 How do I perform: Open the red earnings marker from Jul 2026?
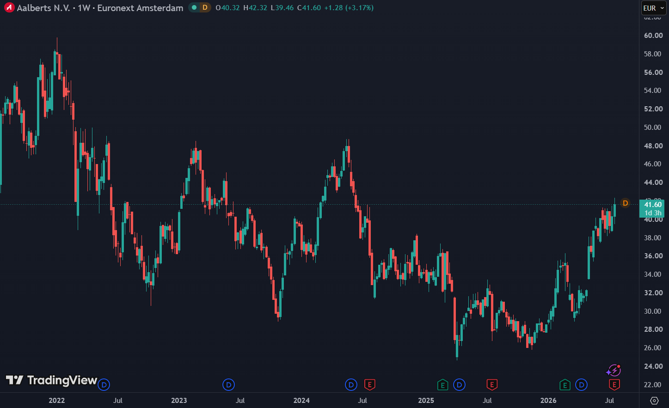pos(614,384)
